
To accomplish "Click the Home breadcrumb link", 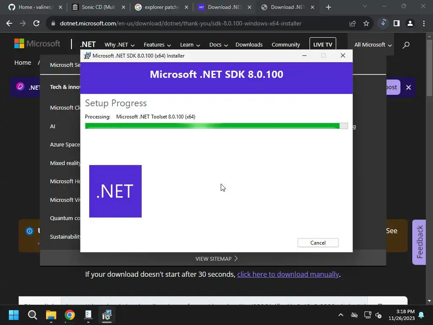I will [x=23, y=63].
